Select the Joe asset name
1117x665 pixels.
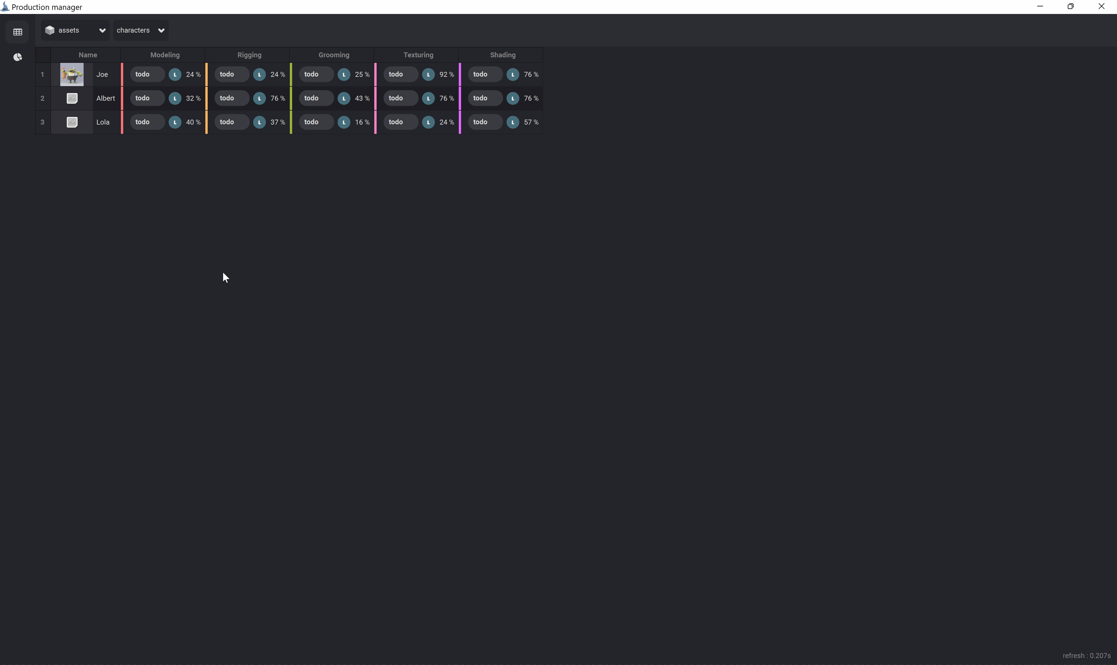102,75
